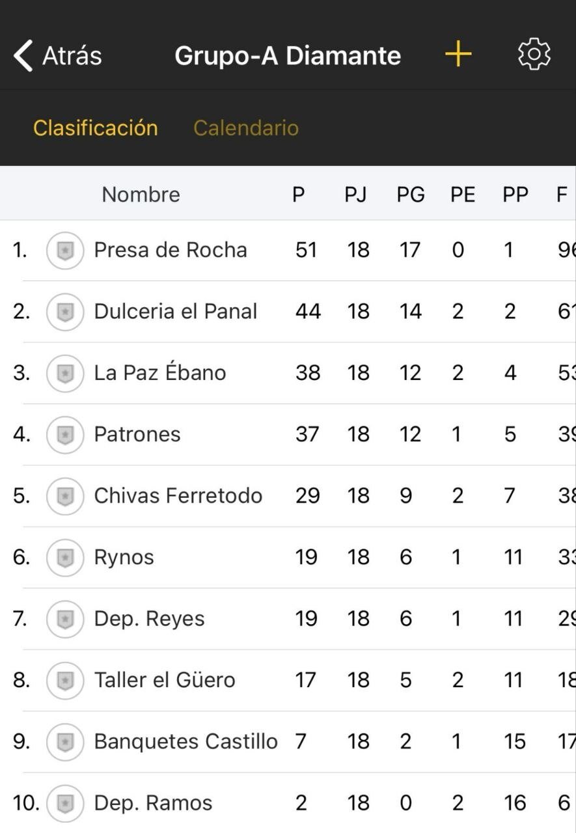This screenshot has height=833, width=576.
Task: Open the Dep. Reyes team row
Action: click(288, 619)
